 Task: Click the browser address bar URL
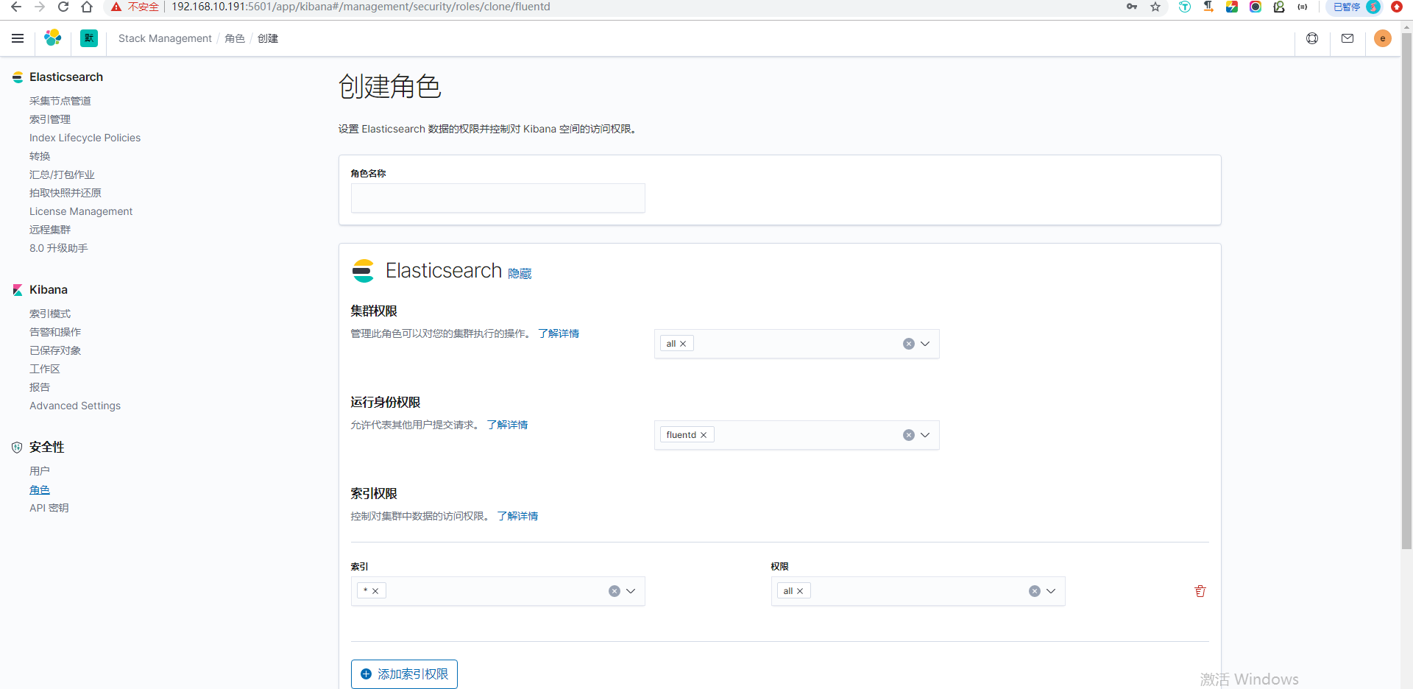(x=361, y=7)
